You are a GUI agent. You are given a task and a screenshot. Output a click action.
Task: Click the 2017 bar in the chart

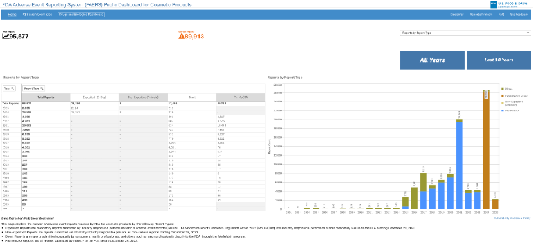click(x=424, y=191)
